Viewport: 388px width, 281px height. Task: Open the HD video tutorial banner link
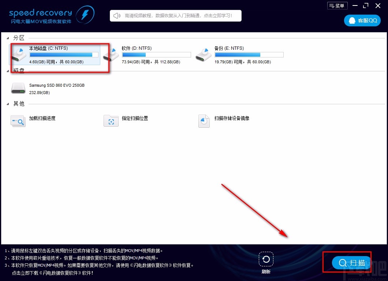(x=178, y=16)
